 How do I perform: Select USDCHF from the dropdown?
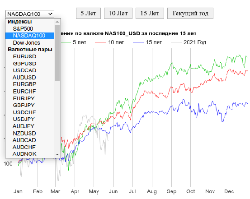tap(30, 112)
